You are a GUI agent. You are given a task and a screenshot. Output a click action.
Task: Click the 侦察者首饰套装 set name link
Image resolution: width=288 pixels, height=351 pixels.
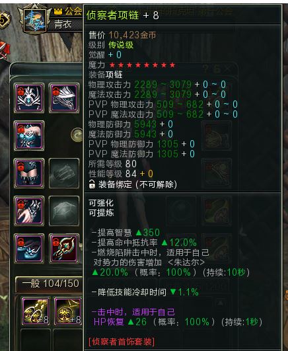click(122, 342)
